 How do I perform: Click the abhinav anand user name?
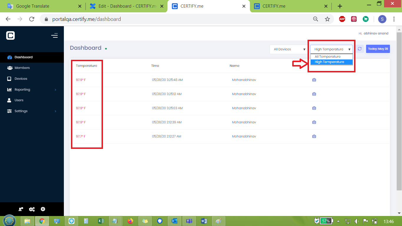point(376,33)
